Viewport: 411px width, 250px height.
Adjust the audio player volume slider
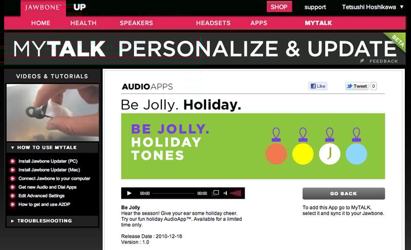coord(235,194)
